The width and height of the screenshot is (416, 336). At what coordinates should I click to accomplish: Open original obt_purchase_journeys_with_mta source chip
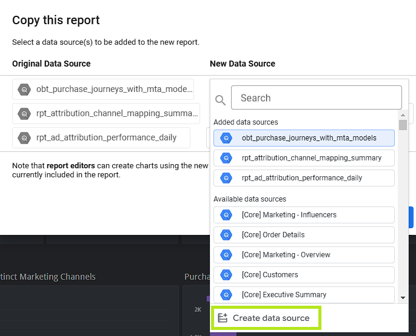tap(103, 89)
